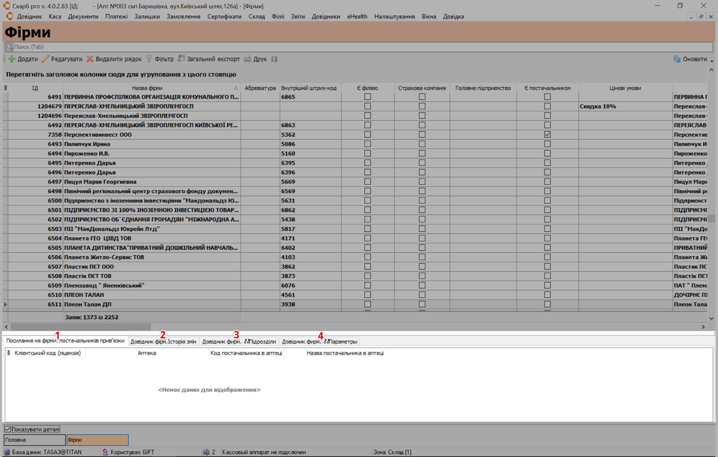This screenshot has height=457, width=718.
Task: Click the Головна window button at bottom
Action: point(34,440)
